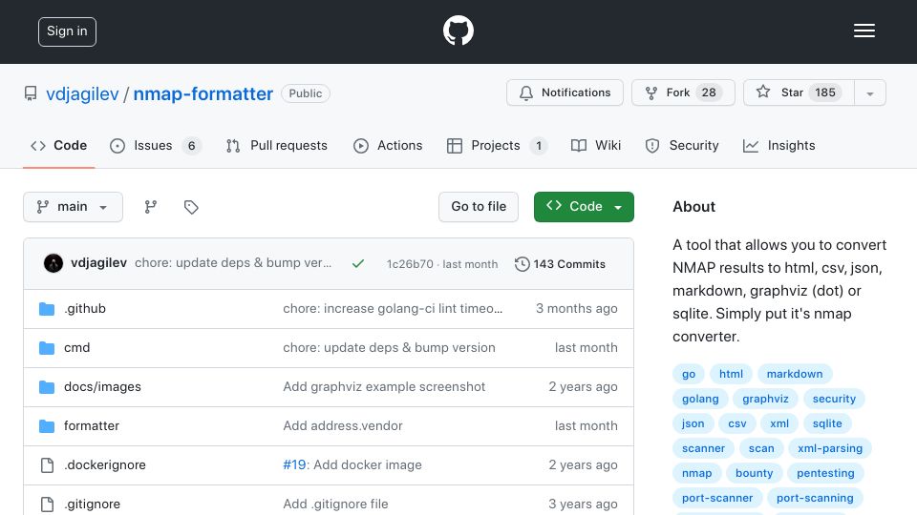Select the 'security' topic tag
Viewport: 917px width, 515px height.
834,399
